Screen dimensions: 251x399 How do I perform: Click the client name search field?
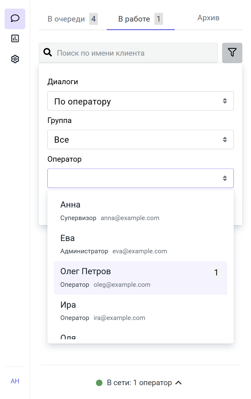135,53
